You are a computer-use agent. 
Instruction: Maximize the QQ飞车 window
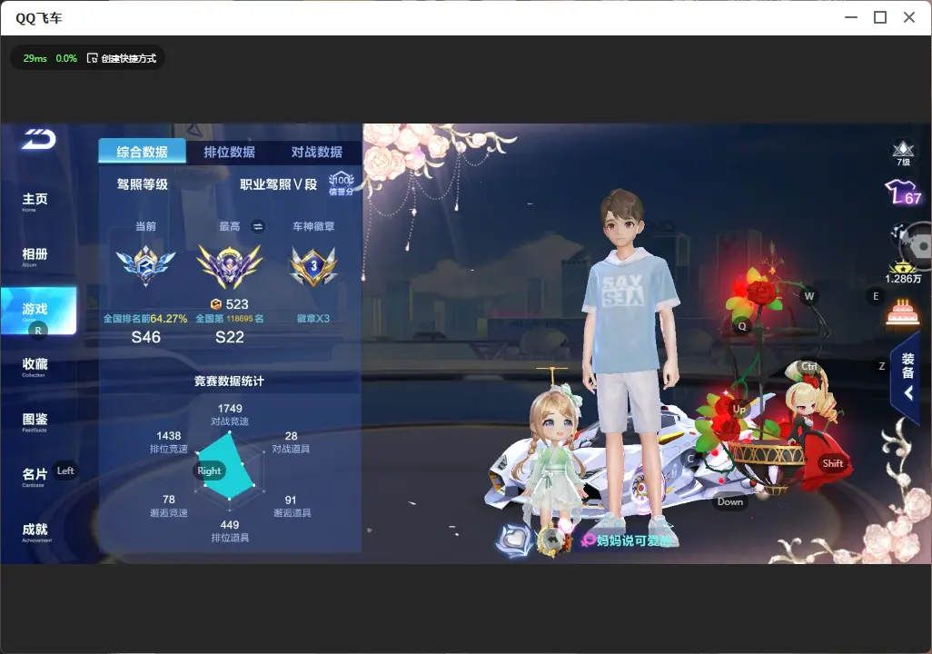[x=880, y=18]
